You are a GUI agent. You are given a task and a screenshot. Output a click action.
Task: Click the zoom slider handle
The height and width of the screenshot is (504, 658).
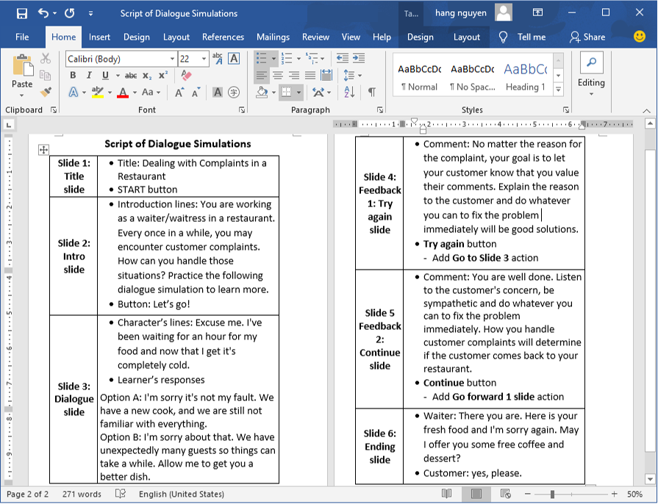pos(552,494)
